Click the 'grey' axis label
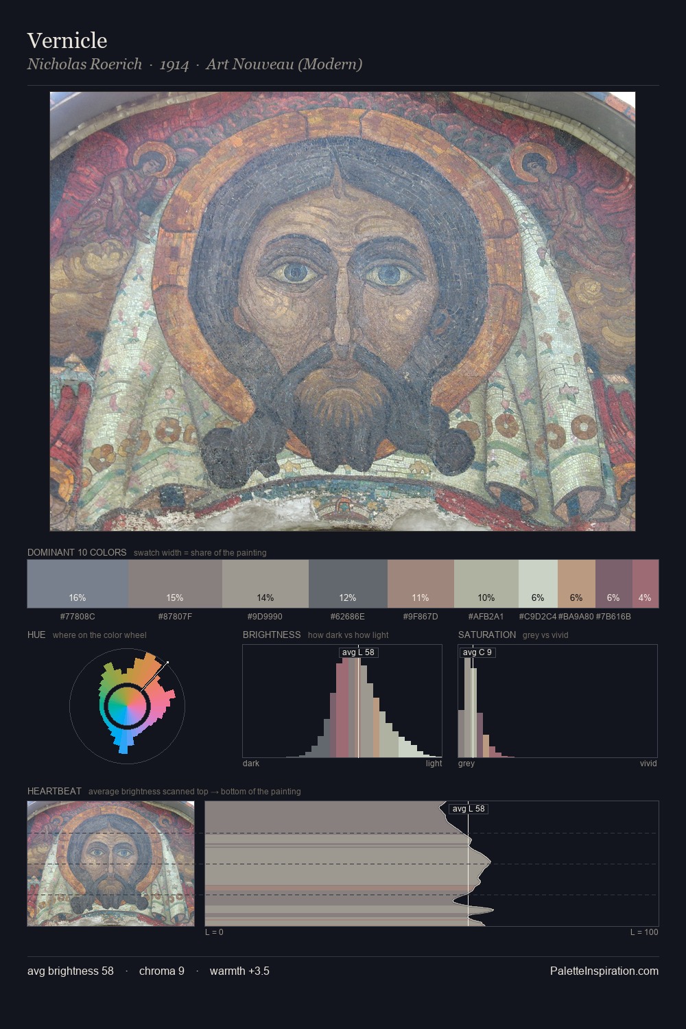 pyautogui.click(x=466, y=764)
